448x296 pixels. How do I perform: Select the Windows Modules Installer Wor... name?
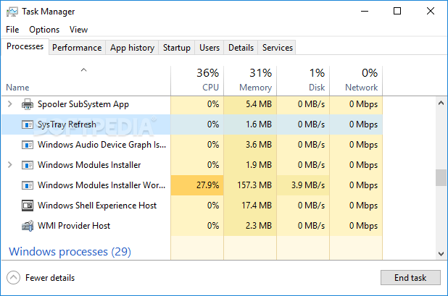pyautogui.click(x=101, y=185)
